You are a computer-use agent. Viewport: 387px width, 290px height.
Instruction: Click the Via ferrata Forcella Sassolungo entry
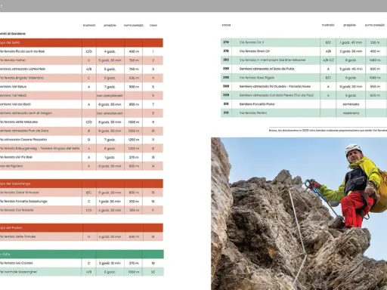(x=82, y=202)
